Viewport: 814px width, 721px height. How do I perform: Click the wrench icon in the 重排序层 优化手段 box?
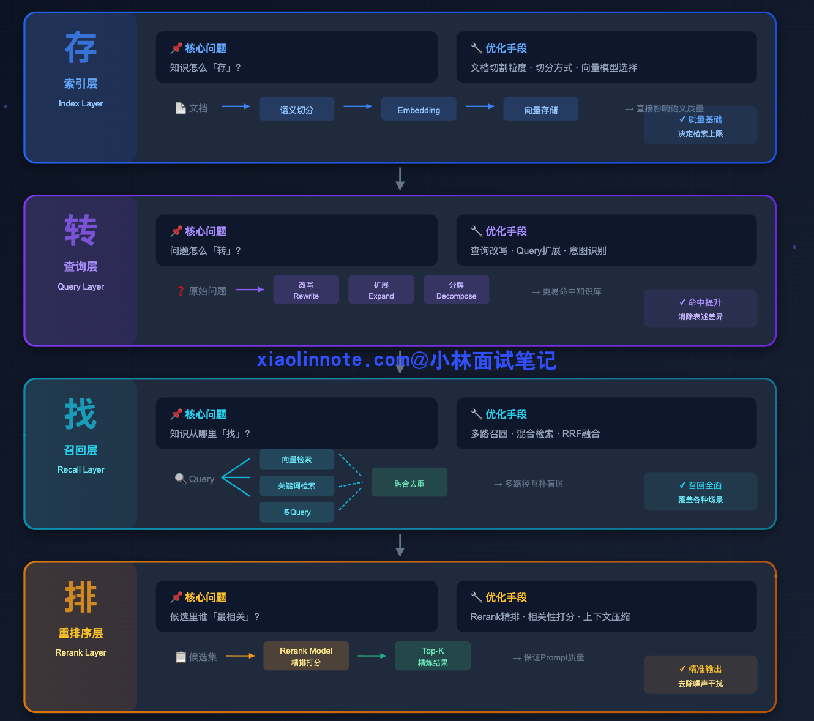(476, 597)
